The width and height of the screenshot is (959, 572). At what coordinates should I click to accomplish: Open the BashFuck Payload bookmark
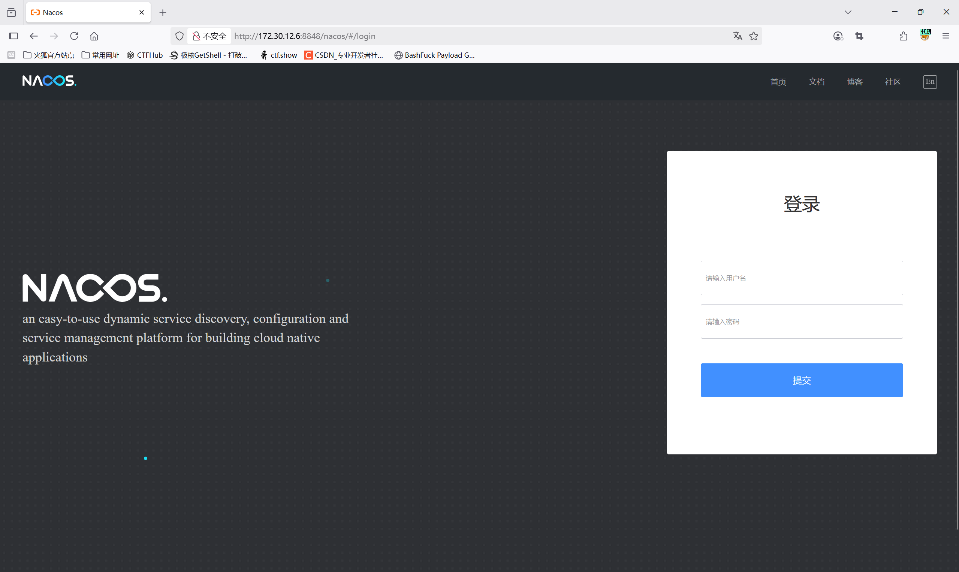434,55
